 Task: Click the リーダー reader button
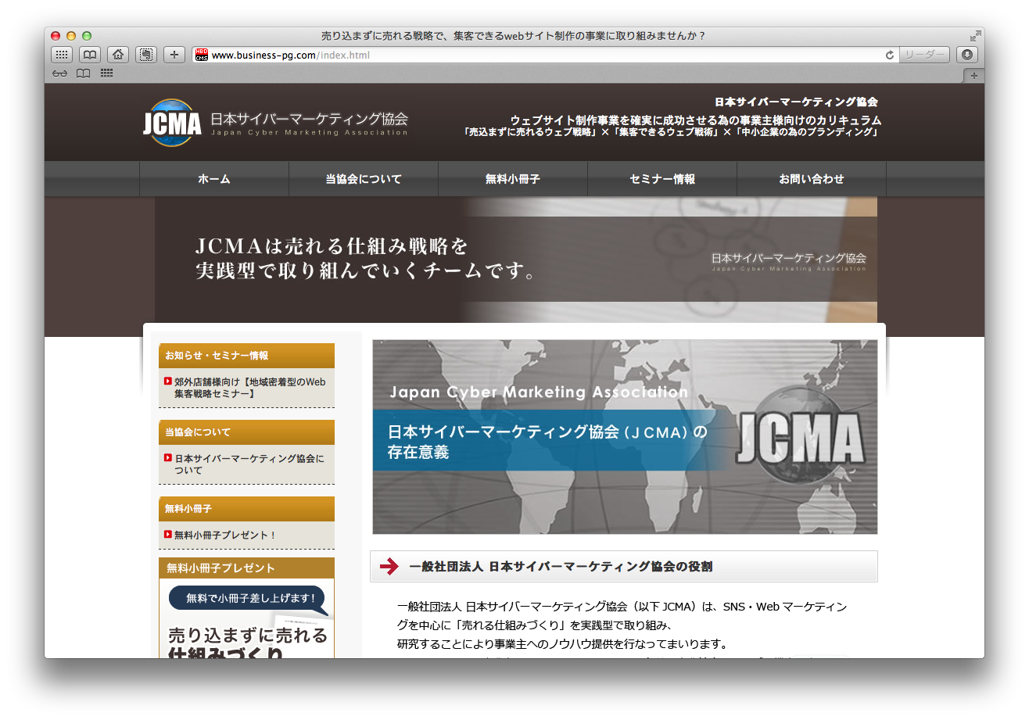pos(924,55)
